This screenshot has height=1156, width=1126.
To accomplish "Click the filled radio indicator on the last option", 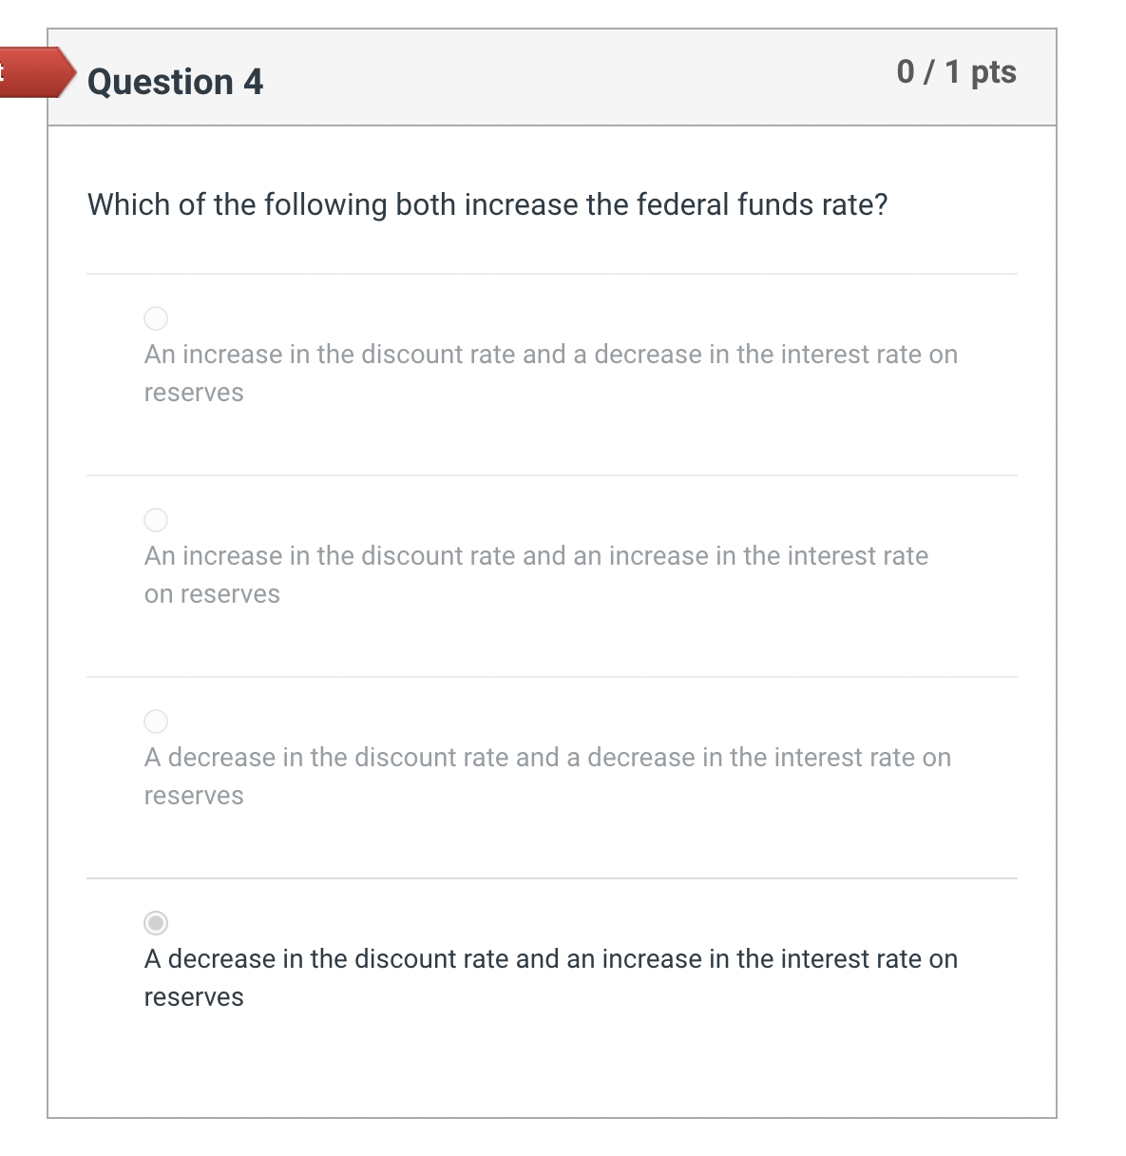I will [x=155, y=923].
